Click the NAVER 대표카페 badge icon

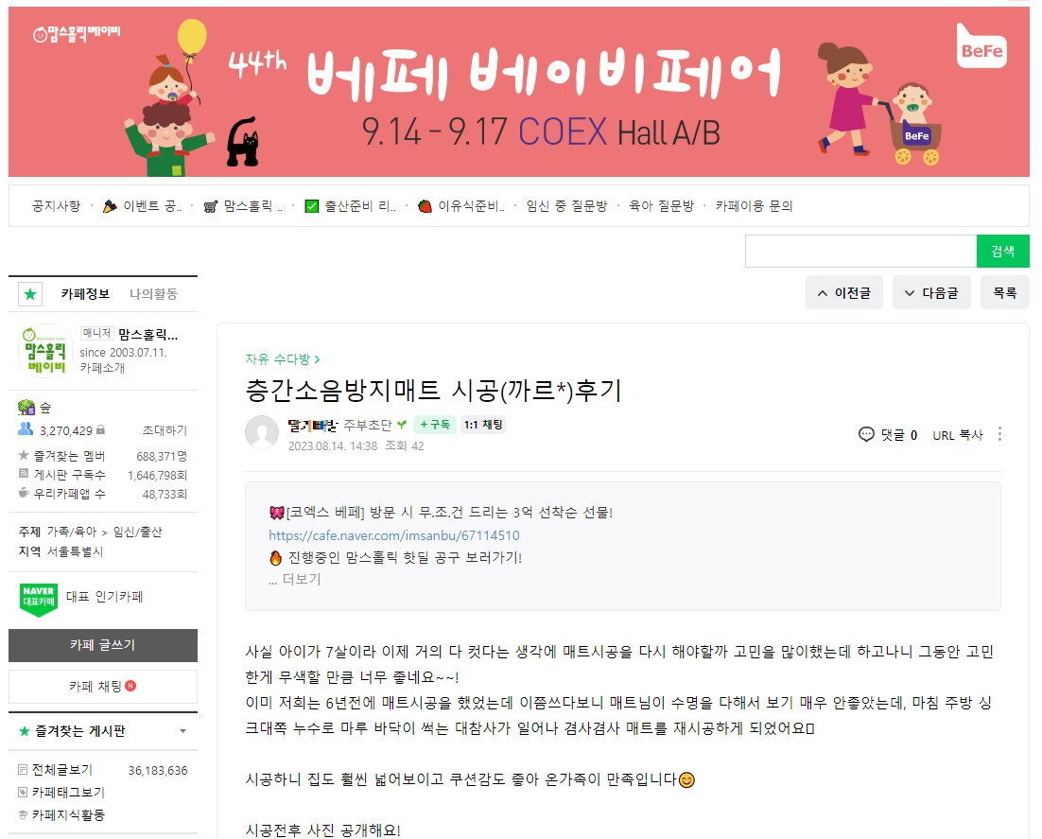coord(39,599)
